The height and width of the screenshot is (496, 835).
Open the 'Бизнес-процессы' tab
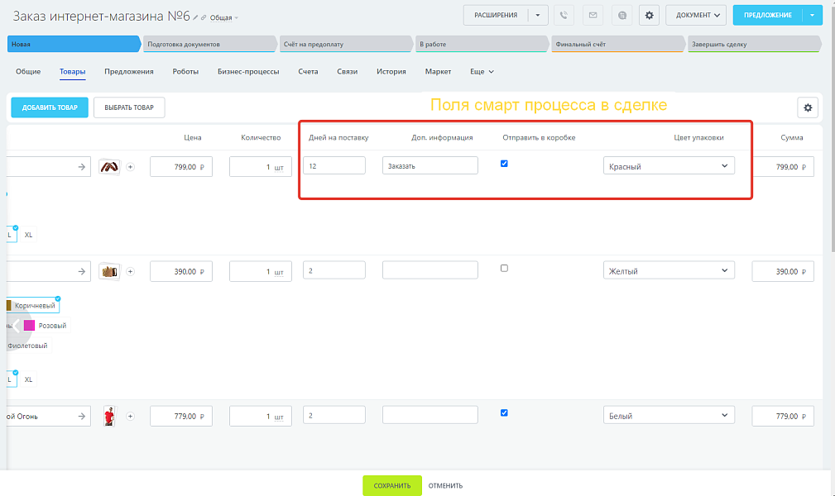248,72
